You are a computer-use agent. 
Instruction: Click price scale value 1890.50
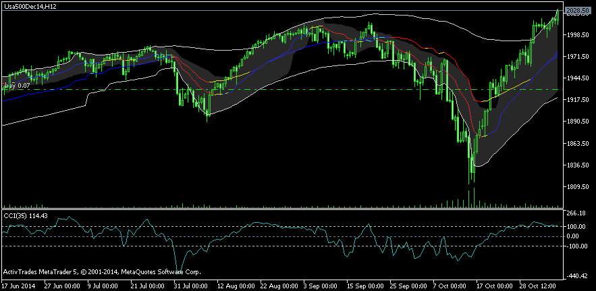(577, 122)
